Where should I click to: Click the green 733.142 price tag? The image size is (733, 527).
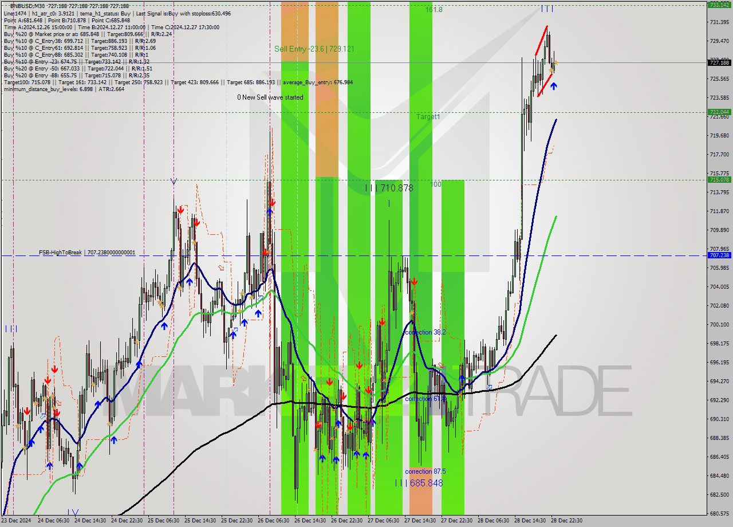tap(719, 5)
